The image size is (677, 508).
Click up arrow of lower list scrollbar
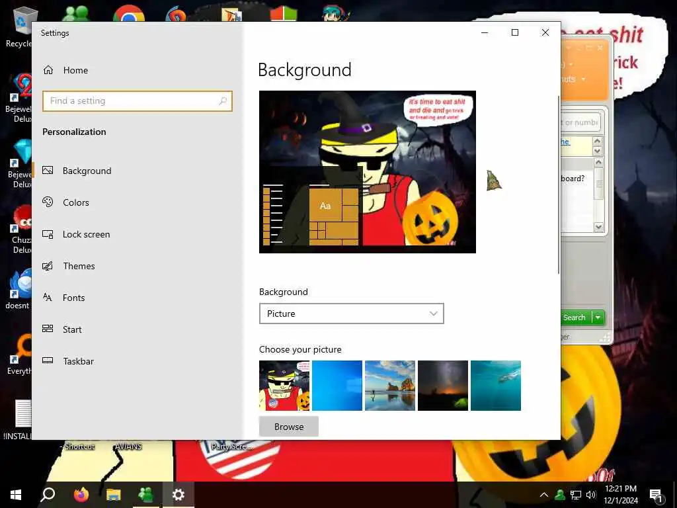point(598,163)
